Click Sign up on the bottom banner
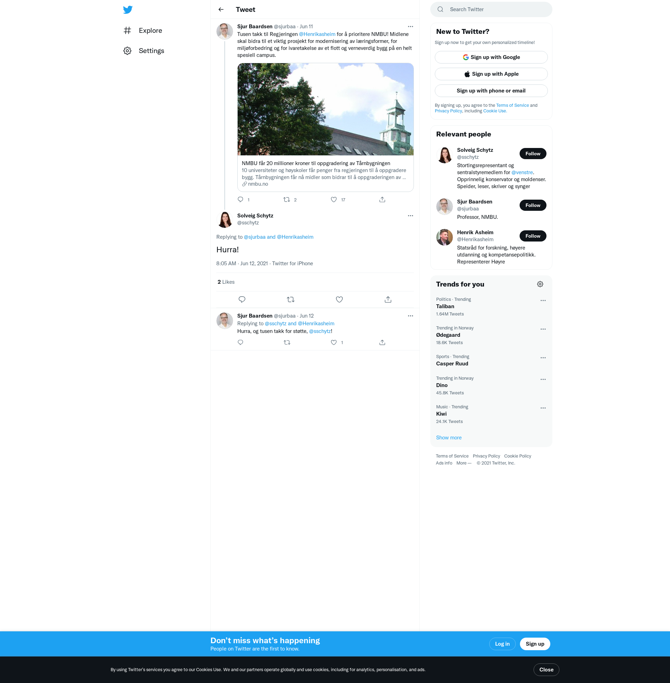 [535, 644]
